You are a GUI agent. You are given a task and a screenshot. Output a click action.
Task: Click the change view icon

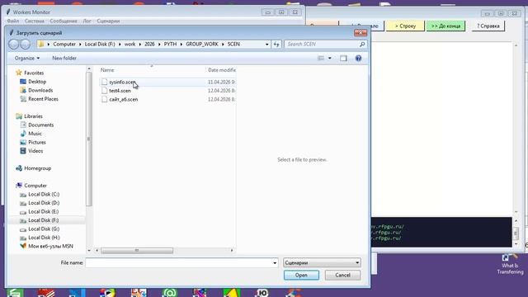(x=321, y=59)
